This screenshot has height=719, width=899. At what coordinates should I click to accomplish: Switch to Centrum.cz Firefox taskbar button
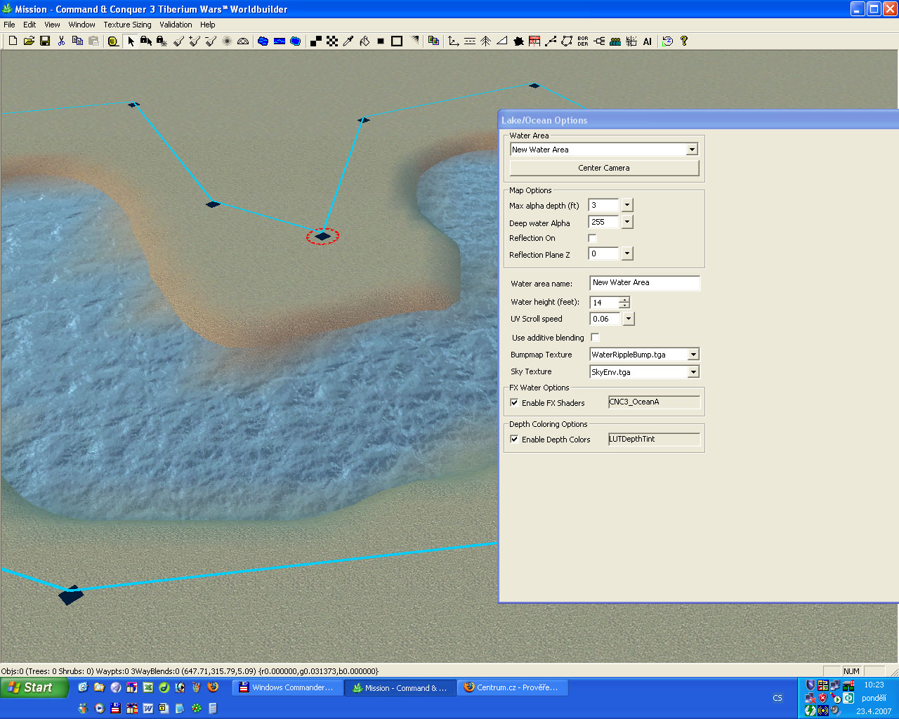coord(512,688)
